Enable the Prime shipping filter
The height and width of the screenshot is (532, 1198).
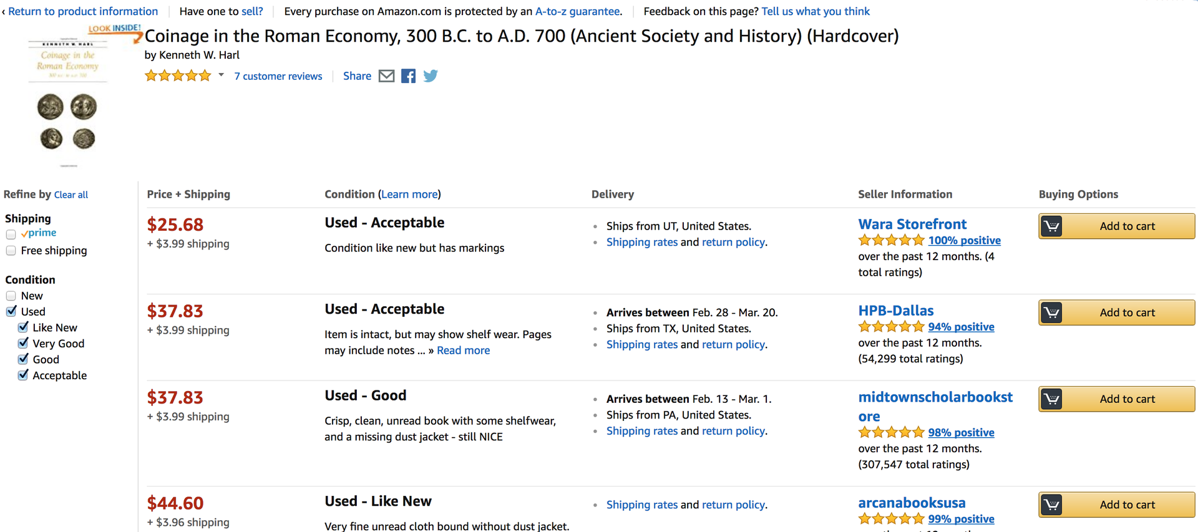coord(11,235)
